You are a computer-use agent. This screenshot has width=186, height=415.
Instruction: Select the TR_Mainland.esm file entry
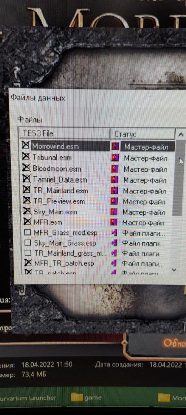click(60, 191)
